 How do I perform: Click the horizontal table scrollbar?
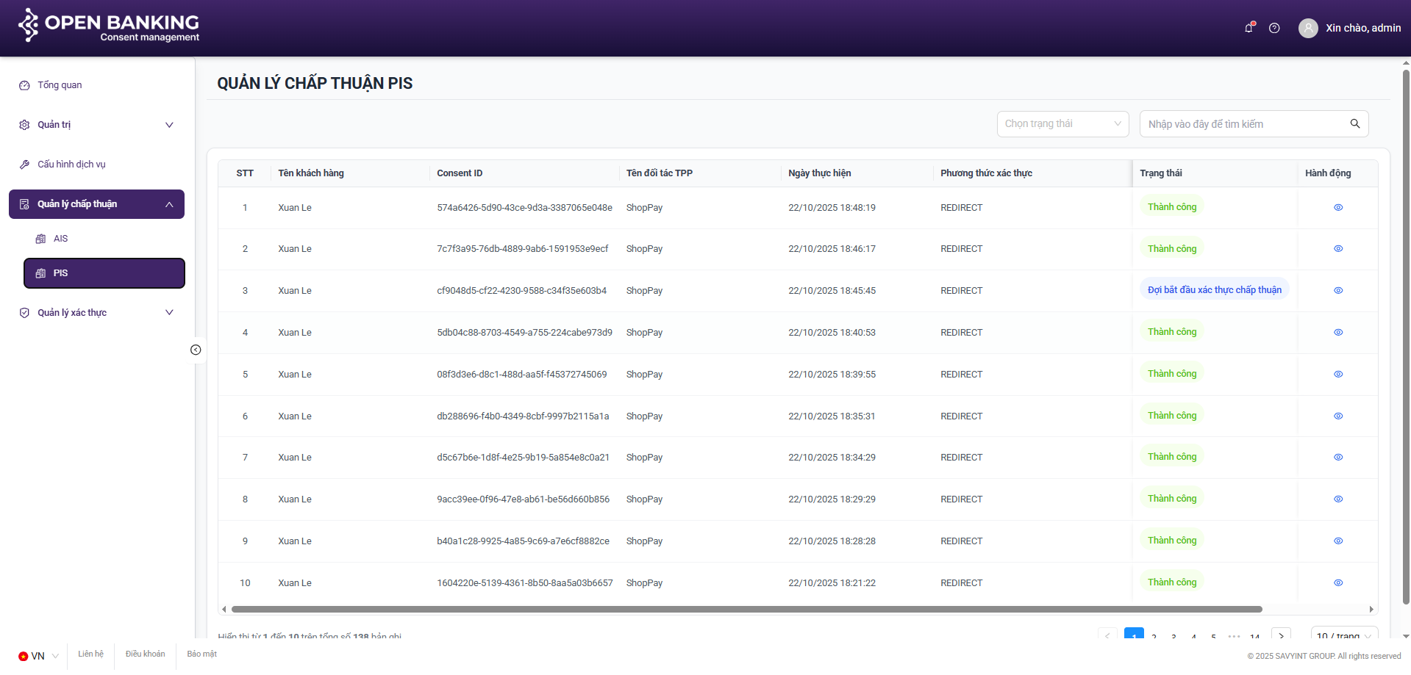click(746, 609)
